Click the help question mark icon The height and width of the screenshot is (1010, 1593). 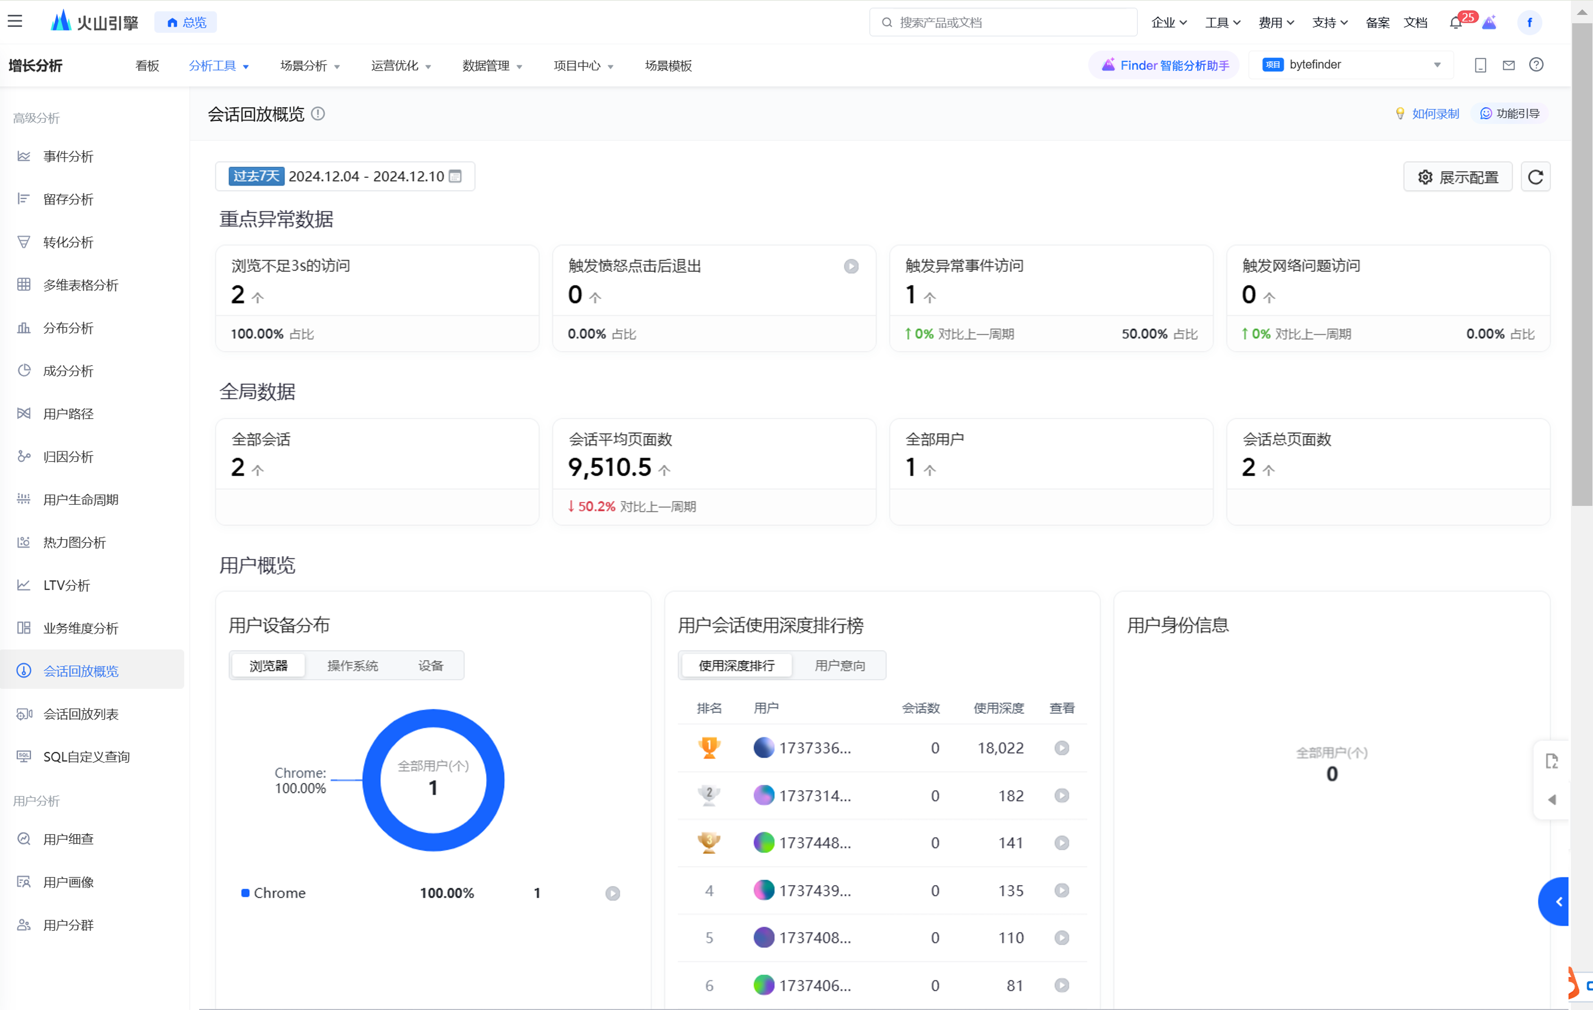[x=1536, y=65]
